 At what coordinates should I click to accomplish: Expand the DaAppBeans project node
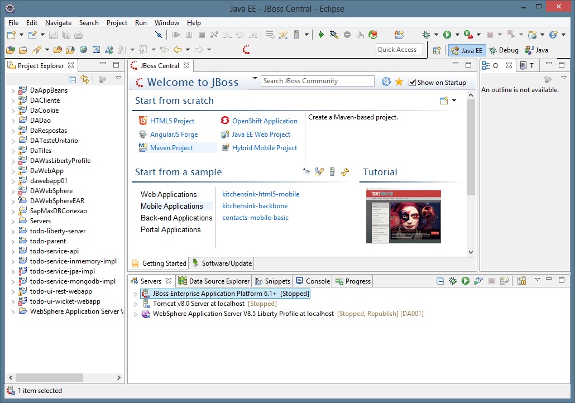point(13,90)
